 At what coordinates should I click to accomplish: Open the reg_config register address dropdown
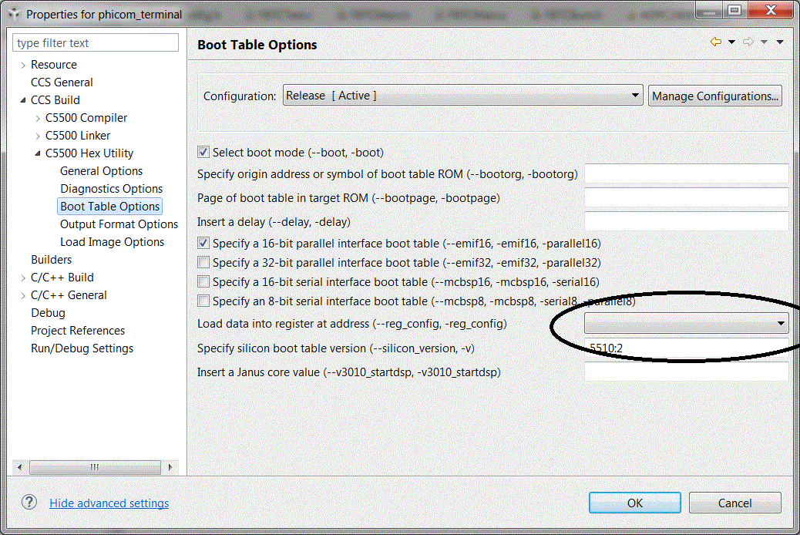click(686, 324)
